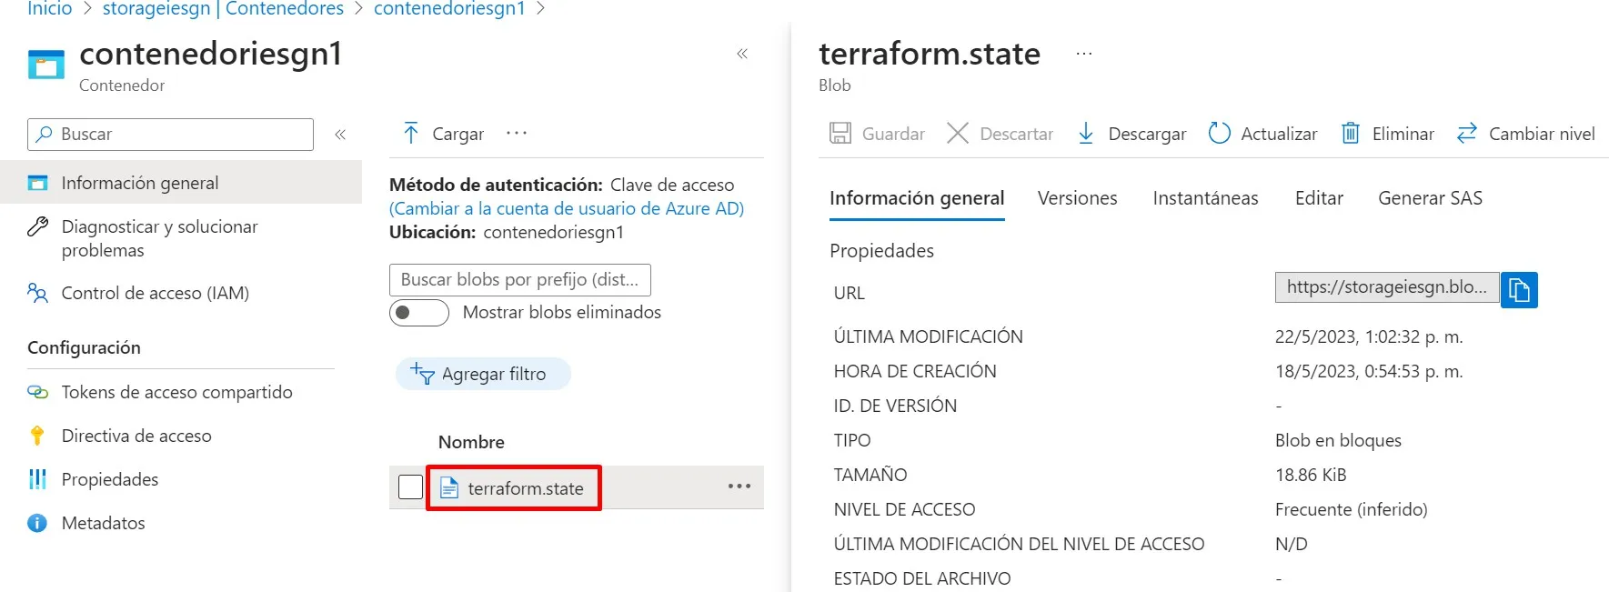Open Metadatos info item in sidebar
Screen dimensions: 1609x592
103,523
